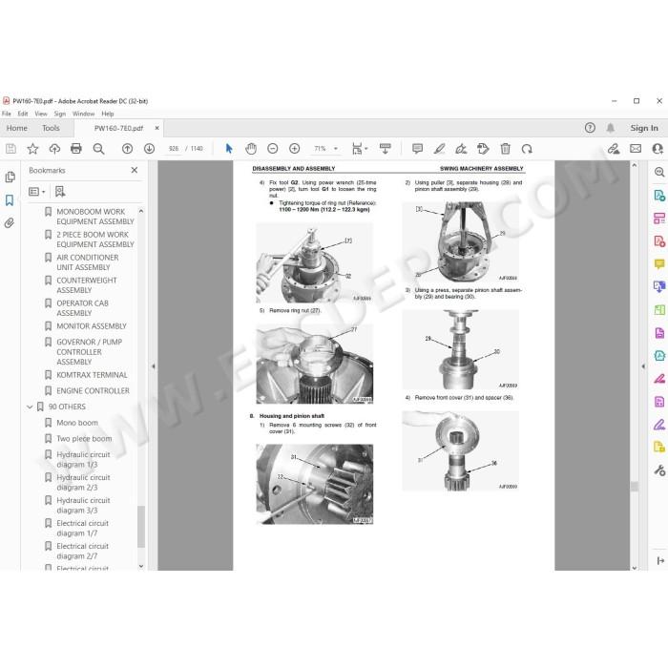The width and height of the screenshot is (668, 668).
Task: Zoom in with the plus button
Action: click(x=294, y=149)
